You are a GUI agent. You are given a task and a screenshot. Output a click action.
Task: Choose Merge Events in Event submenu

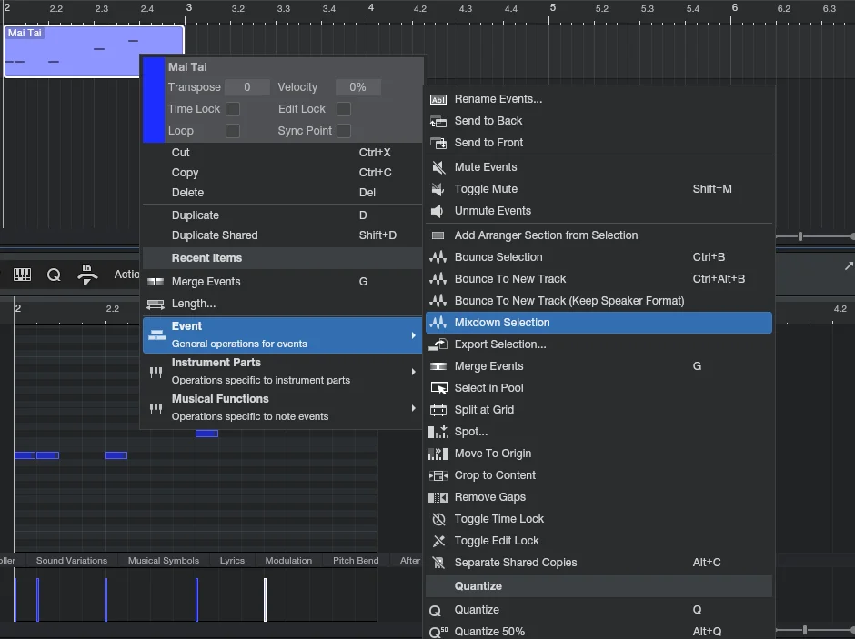pyautogui.click(x=598, y=366)
